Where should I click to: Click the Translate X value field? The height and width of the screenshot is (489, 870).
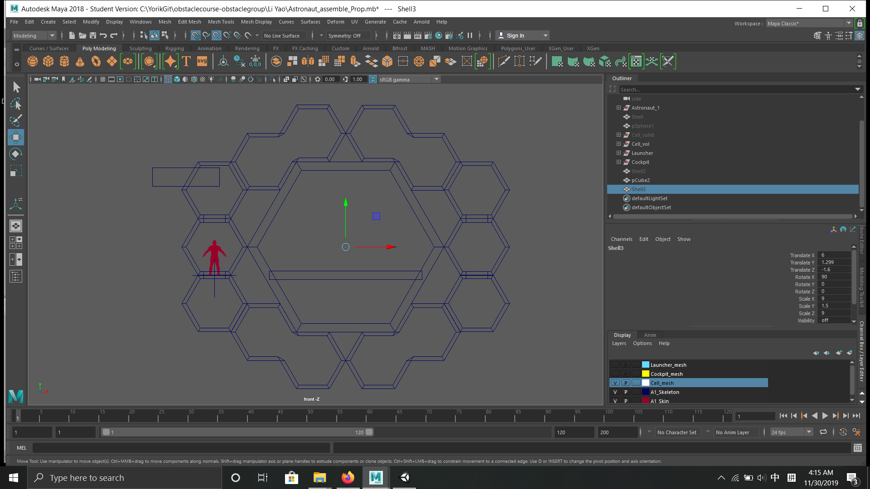[x=834, y=255]
